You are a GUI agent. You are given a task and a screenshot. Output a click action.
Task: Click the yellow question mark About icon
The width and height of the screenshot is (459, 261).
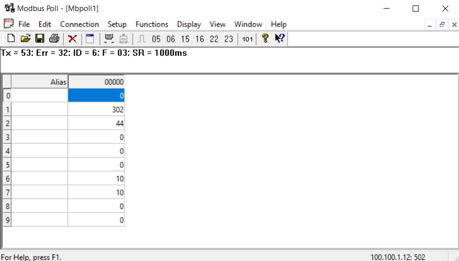point(265,39)
